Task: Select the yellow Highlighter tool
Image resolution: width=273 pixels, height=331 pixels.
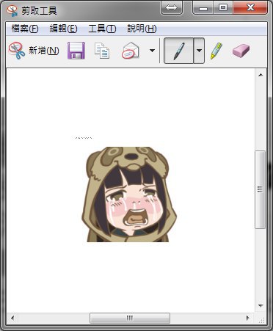Action: (216, 51)
